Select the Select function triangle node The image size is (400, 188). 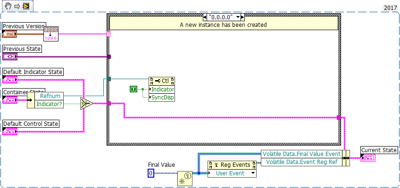click(x=86, y=104)
